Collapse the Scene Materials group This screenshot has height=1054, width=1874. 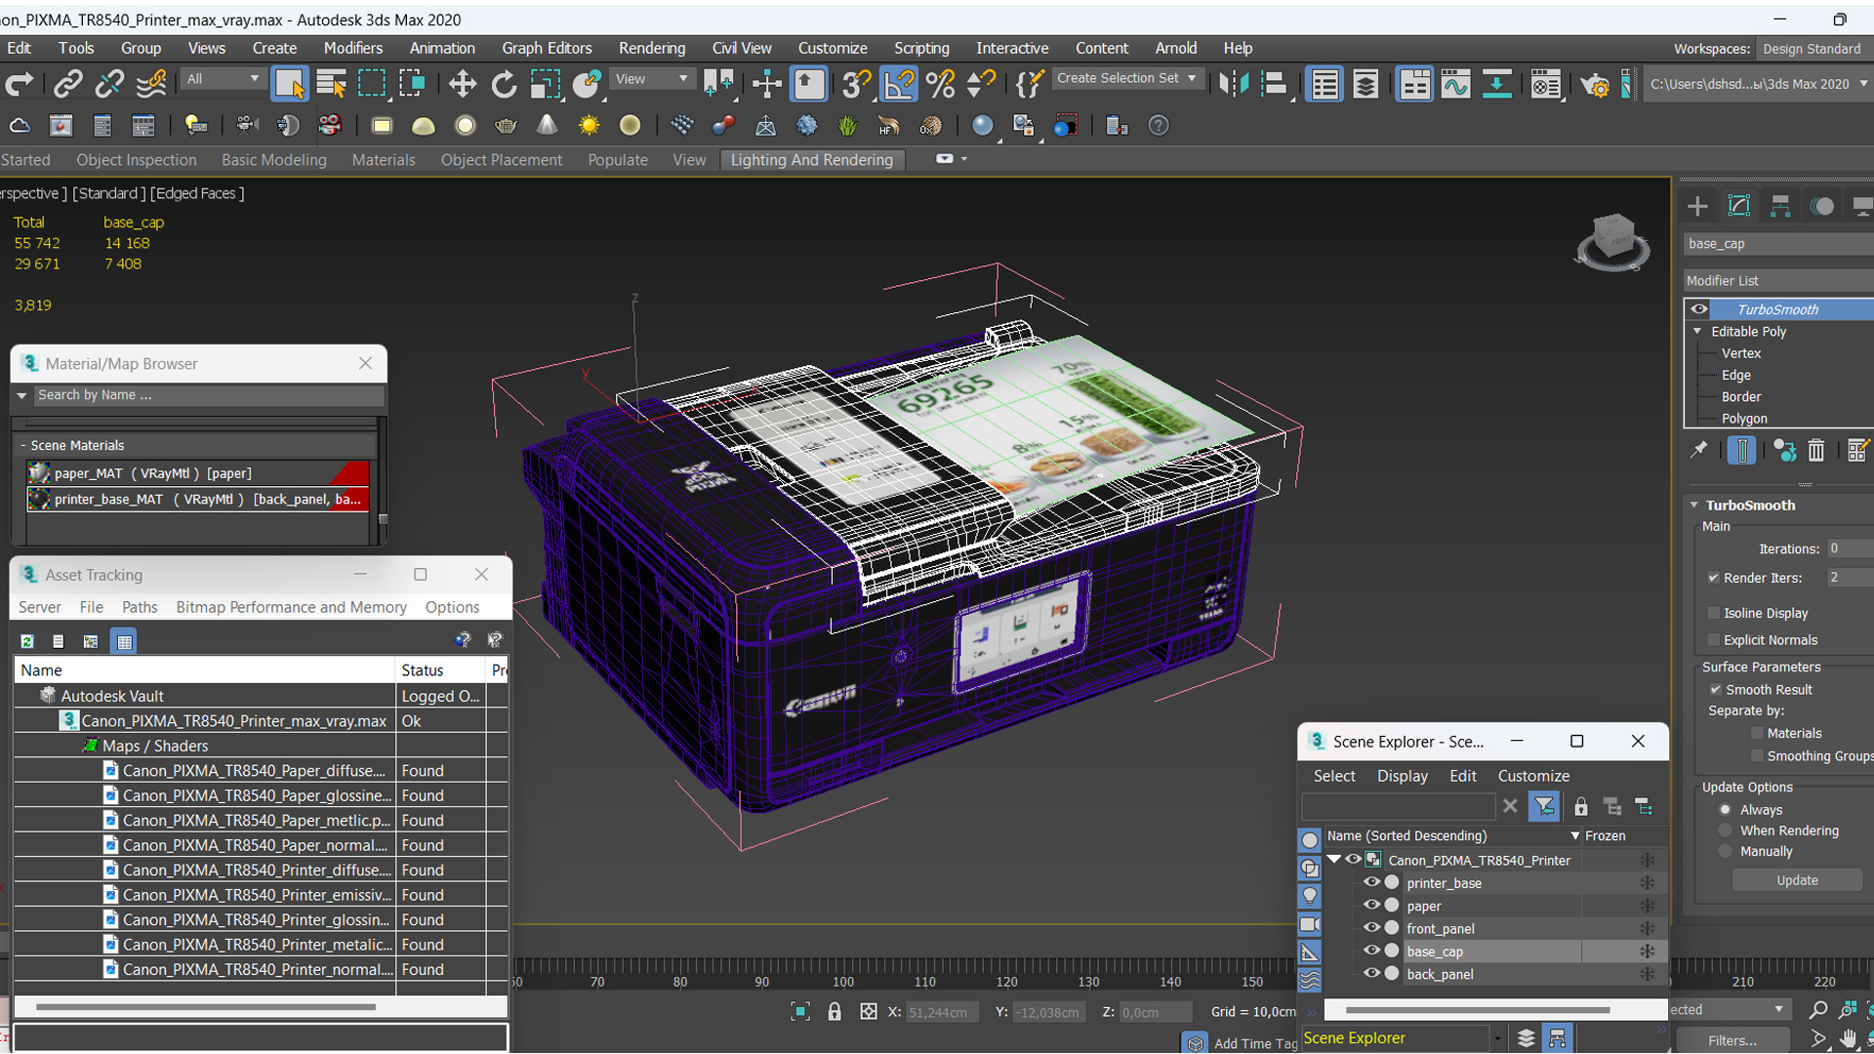[x=22, y=445]
